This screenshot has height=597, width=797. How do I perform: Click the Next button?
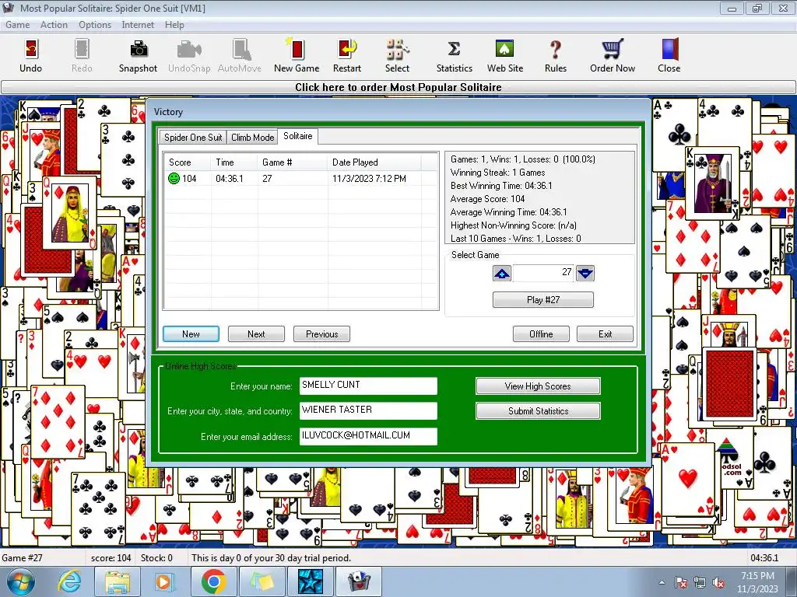256,334
